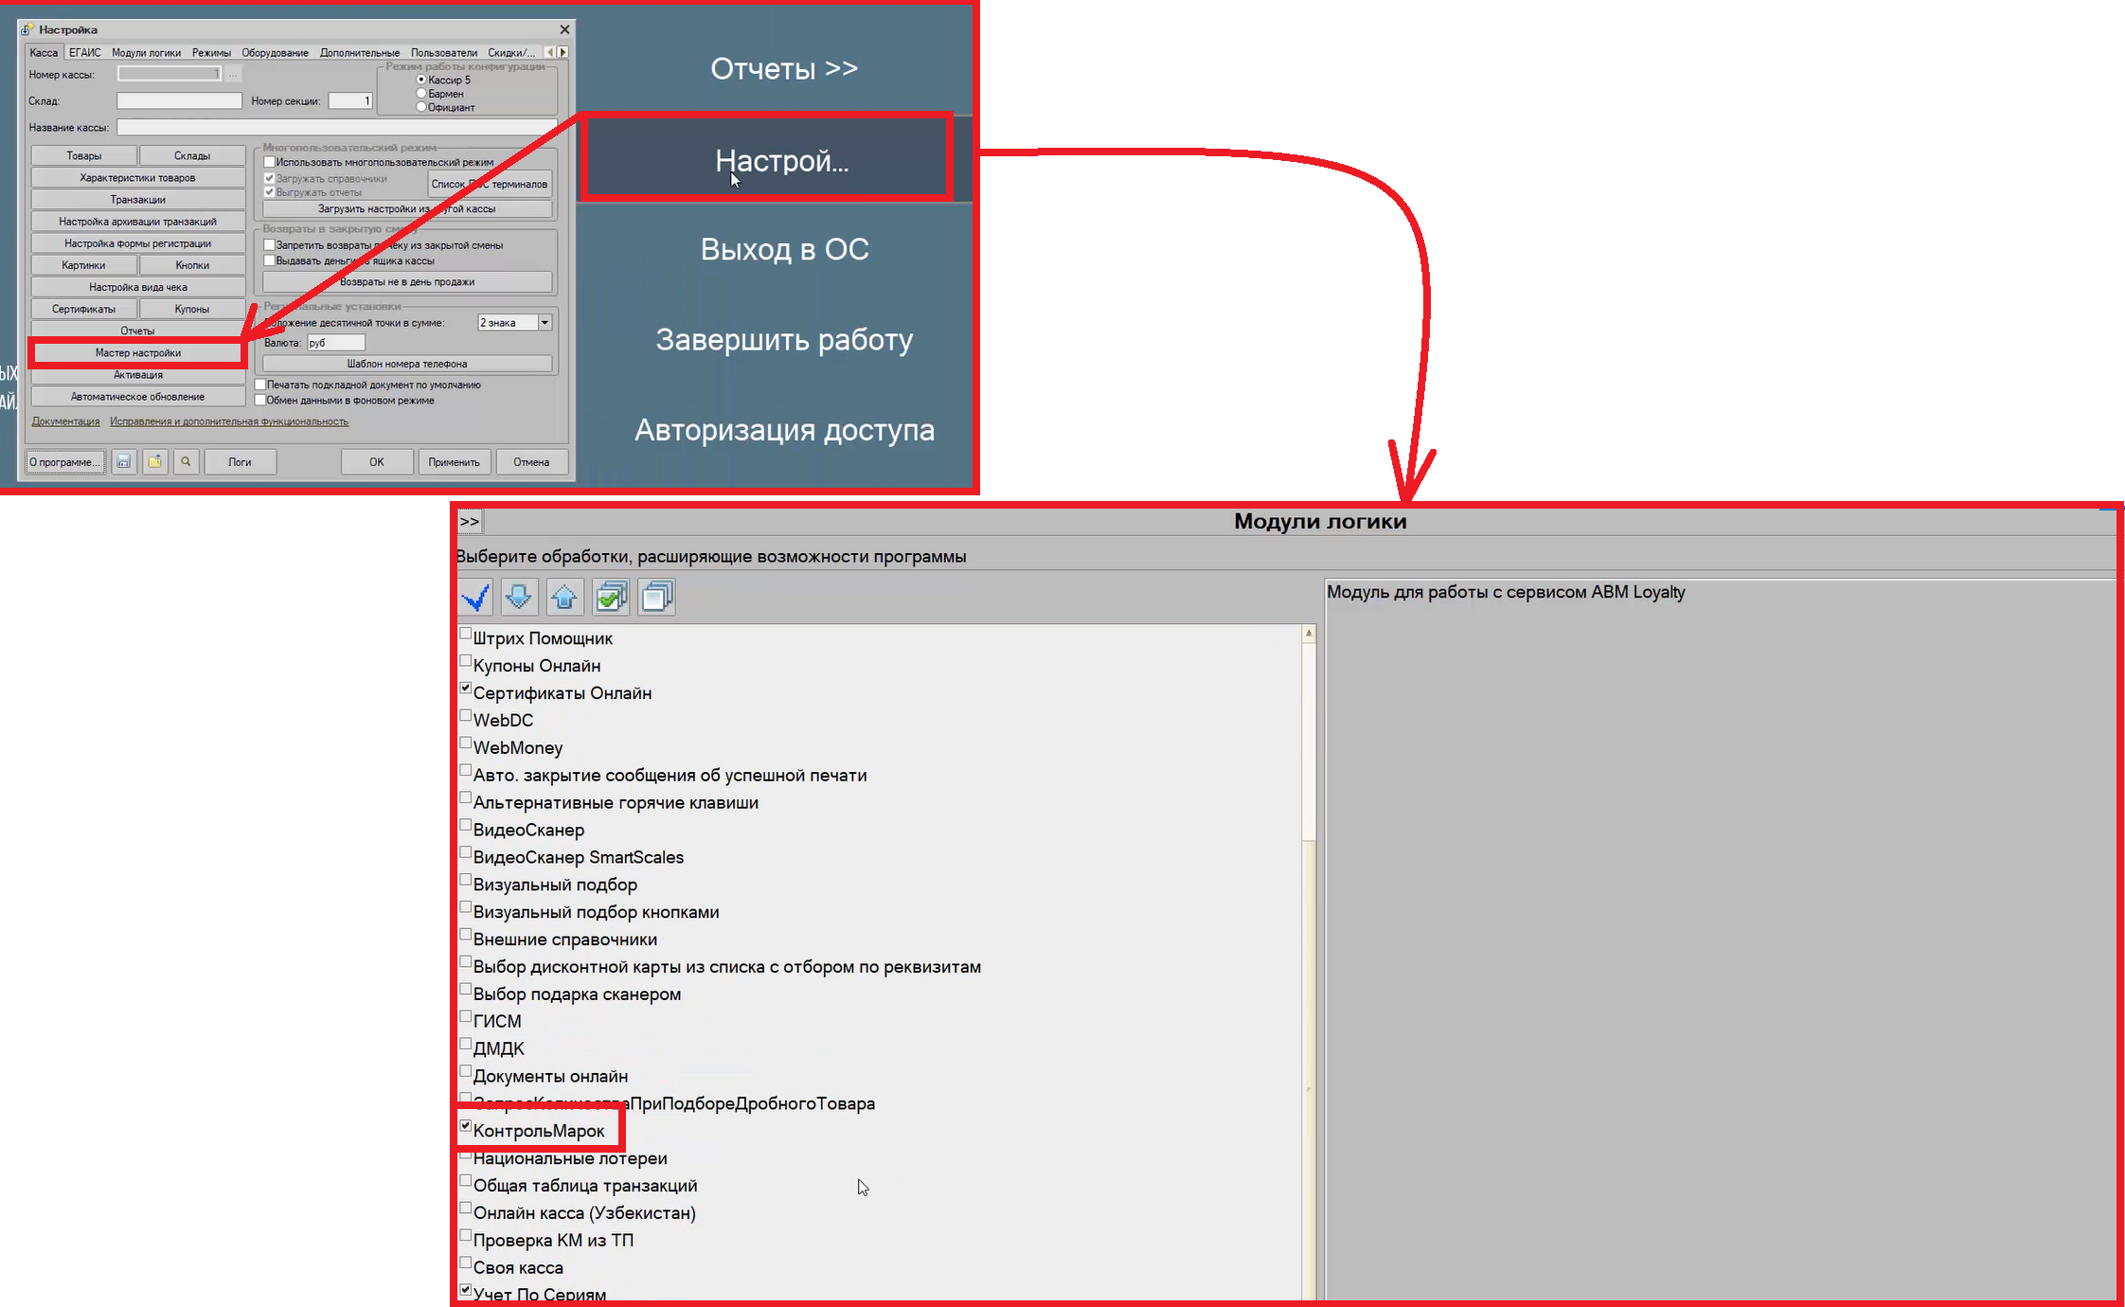Toggle the КонтрольМарок checkbox

pyautogui.click(x=465, y=1126)
